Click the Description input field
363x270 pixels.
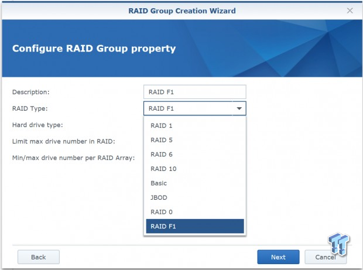click(x=195, y=92)
